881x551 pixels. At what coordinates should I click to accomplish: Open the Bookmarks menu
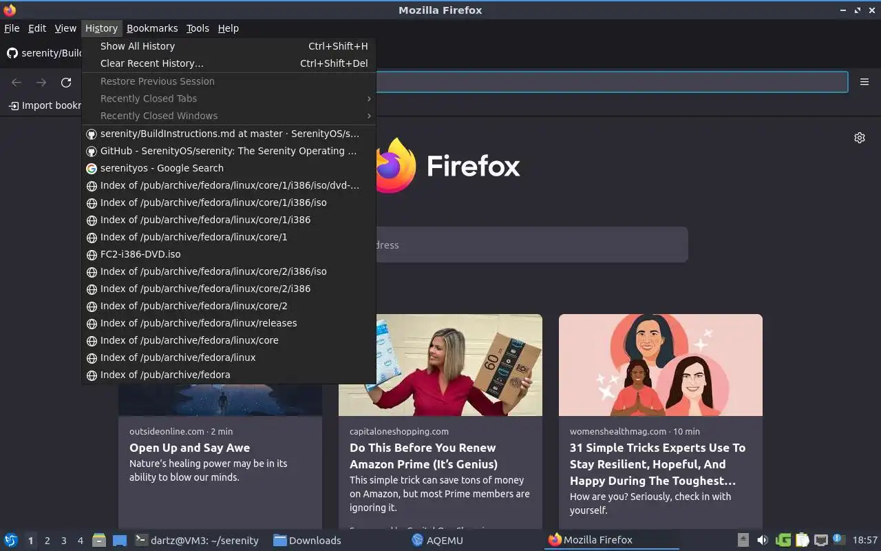pos(152,28)
